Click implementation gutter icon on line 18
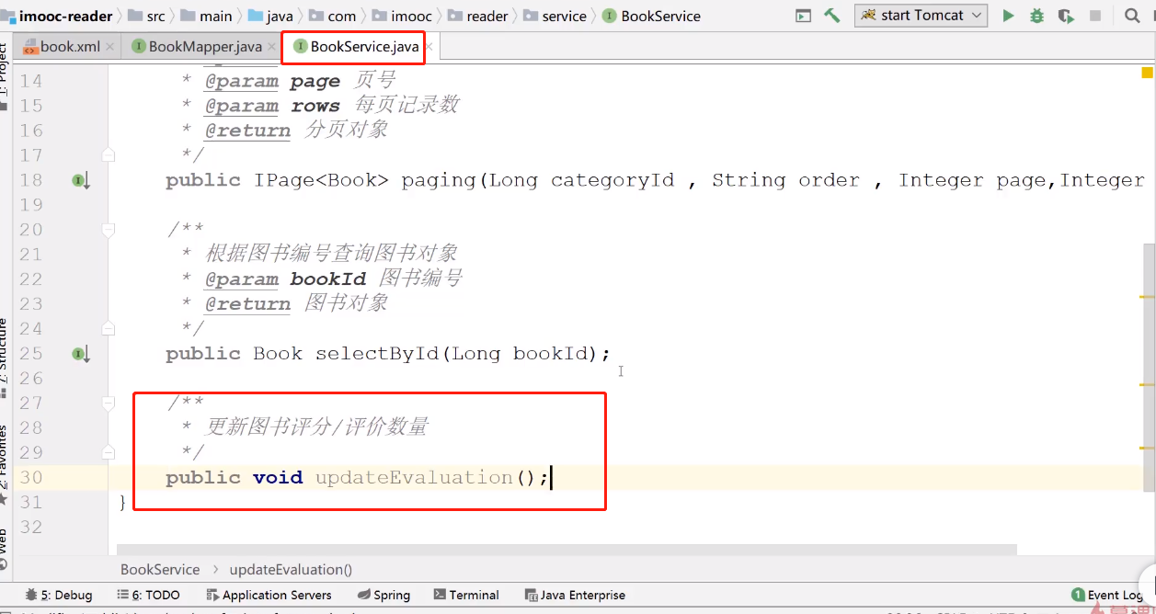This screenshot has width=1156, height=614. [x=81, y=180]
